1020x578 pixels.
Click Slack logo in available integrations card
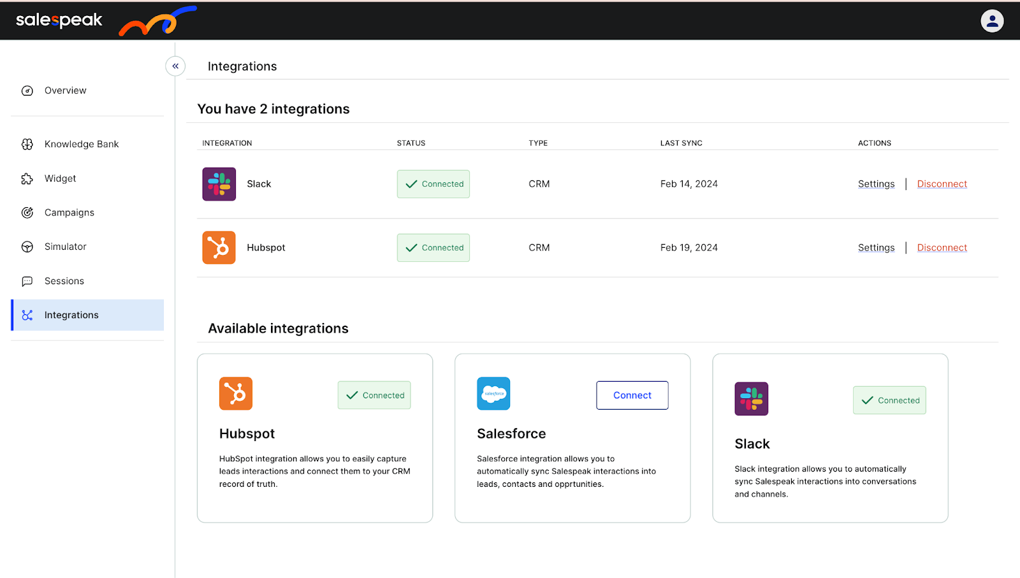[751, 398]
